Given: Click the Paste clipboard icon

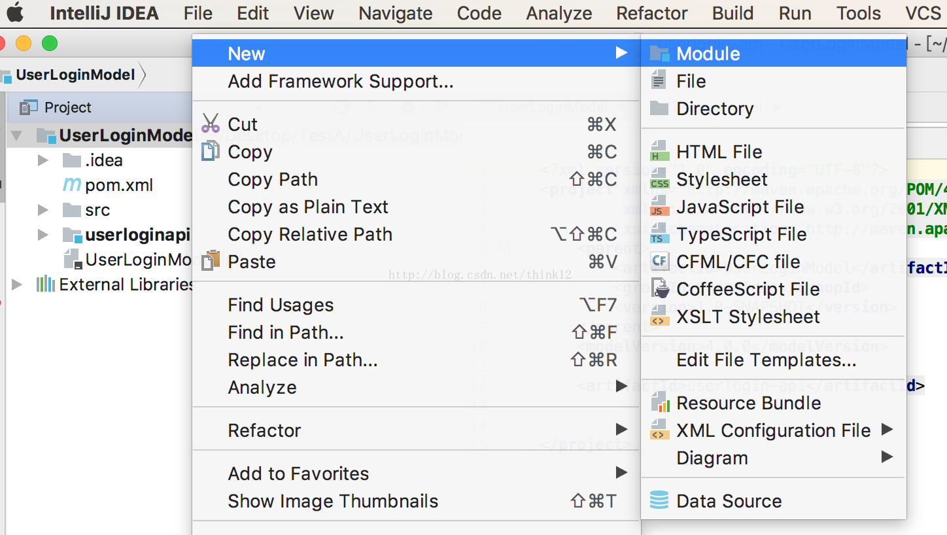Looking at the screenshot, I should [x=210, y=261].
